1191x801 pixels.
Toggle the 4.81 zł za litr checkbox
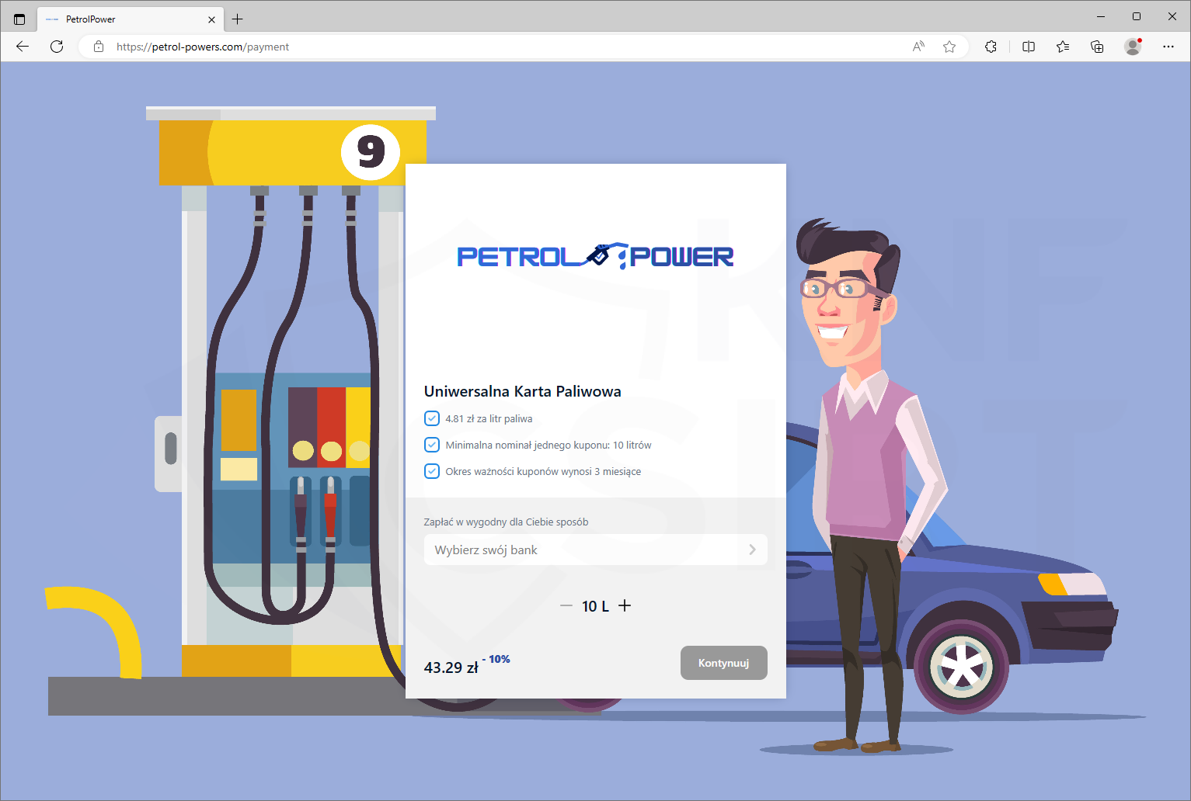click(x=432, y=418)
